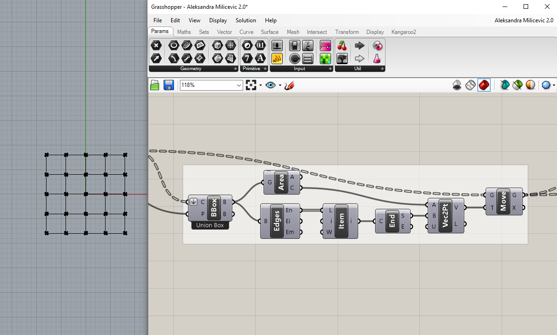Add a Boolean Toggle input

[294, 46]
